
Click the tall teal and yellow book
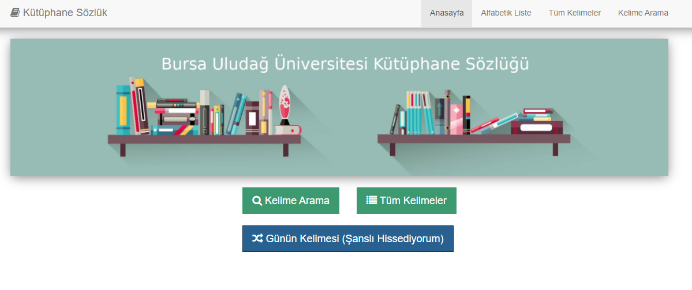(123, 110)
